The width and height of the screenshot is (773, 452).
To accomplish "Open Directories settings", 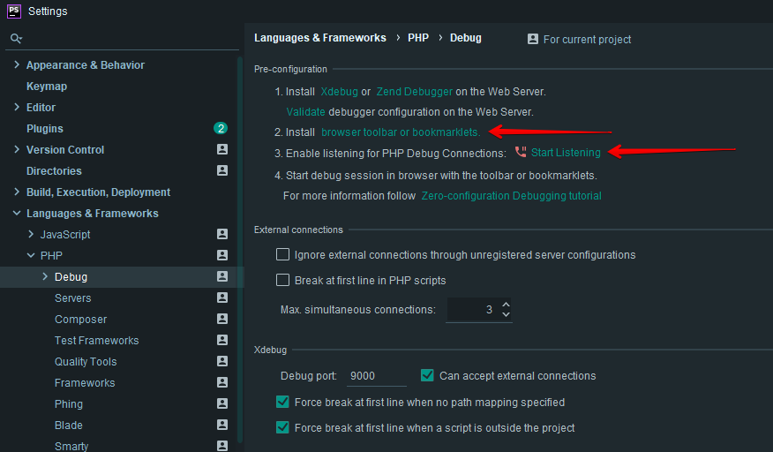I will (x=54, y=171).
